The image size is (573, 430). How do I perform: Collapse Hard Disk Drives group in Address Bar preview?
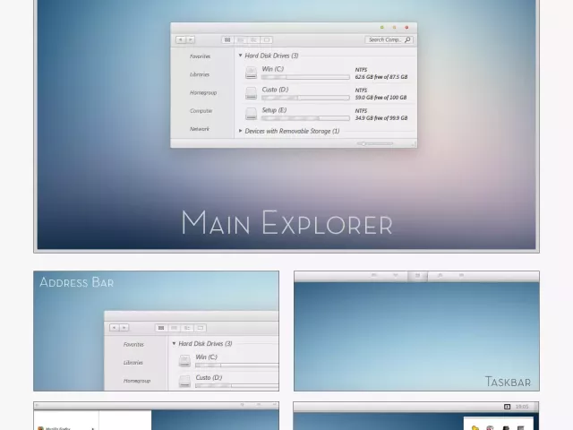174,343
